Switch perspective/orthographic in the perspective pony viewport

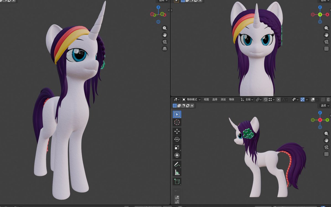(165, 48)
